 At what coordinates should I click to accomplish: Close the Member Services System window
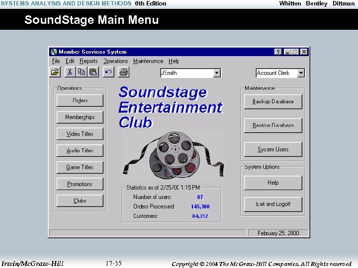pos(304,52)
